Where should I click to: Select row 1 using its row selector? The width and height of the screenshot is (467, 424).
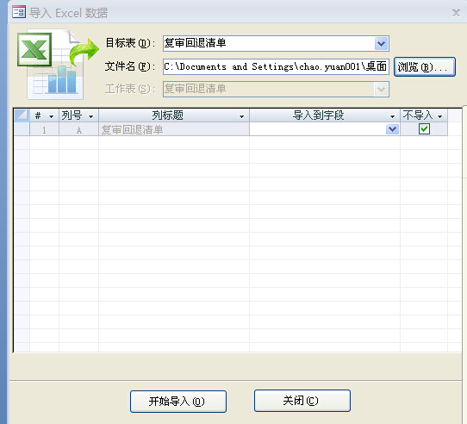(22, 129)
